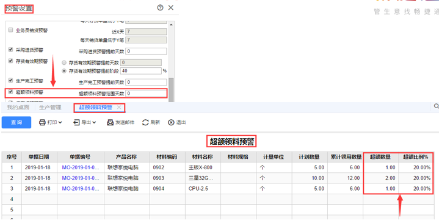Screen dimensions: 439x220
Task: Expand the 导出 dropdown arrow
Action: (94, 122)
